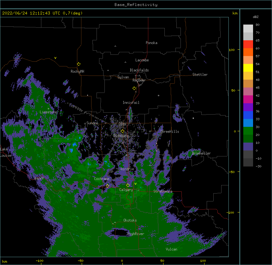The image size is (272, 265).
Task: Click the Base_Reflectivity title
Action: (x=136, y=5)
